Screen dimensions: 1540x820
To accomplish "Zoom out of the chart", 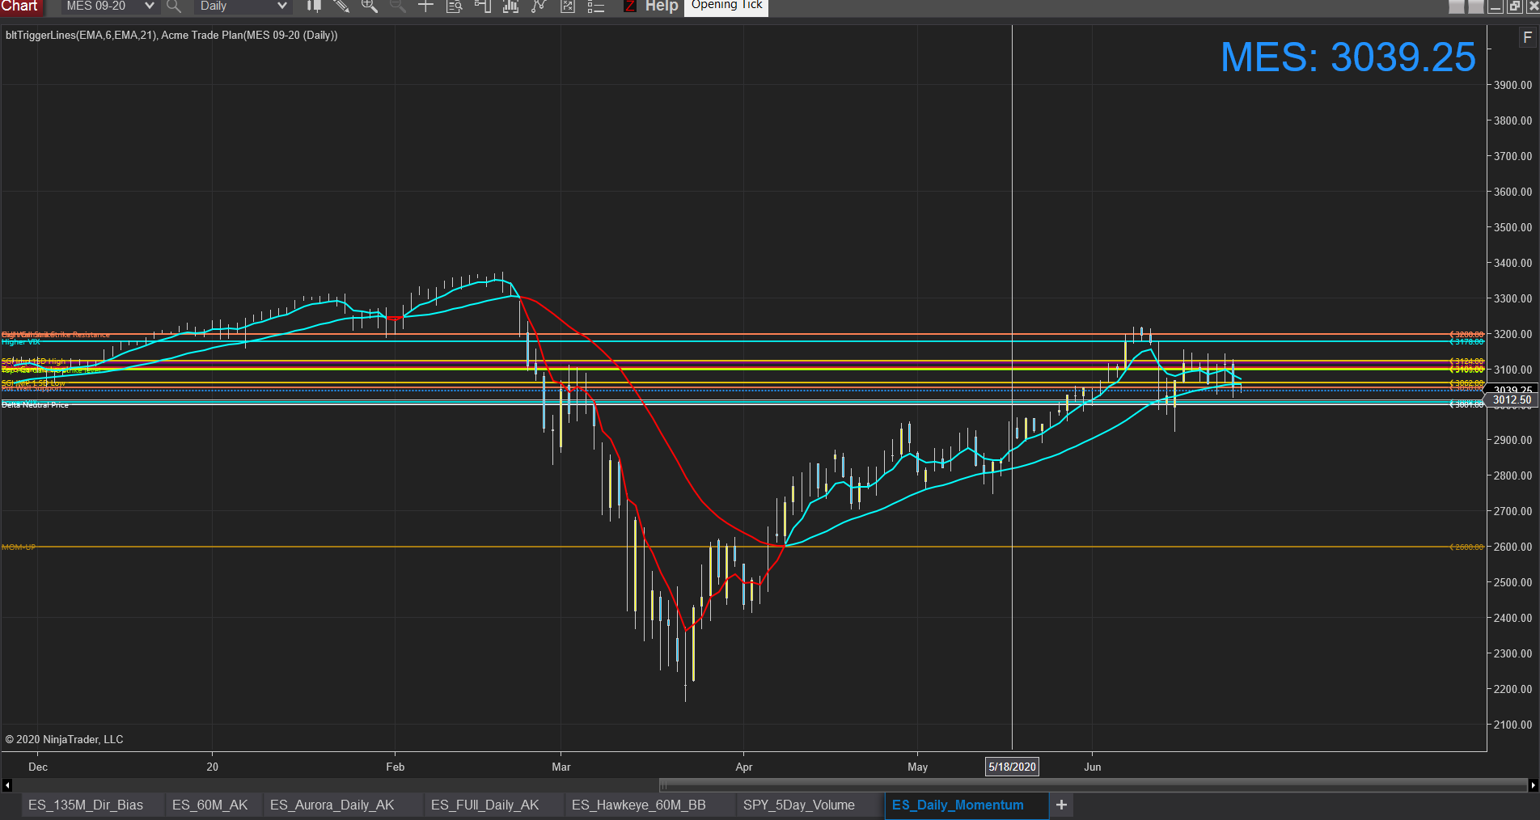I will [x=397, y=6].
